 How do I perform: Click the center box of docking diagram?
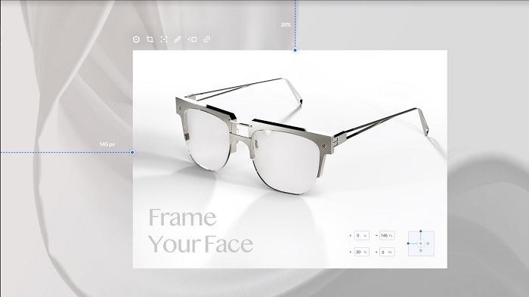[420, 243]
